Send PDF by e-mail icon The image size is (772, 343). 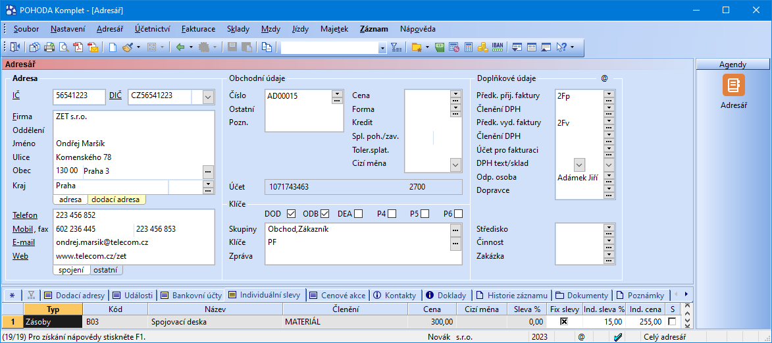point(93,47)
